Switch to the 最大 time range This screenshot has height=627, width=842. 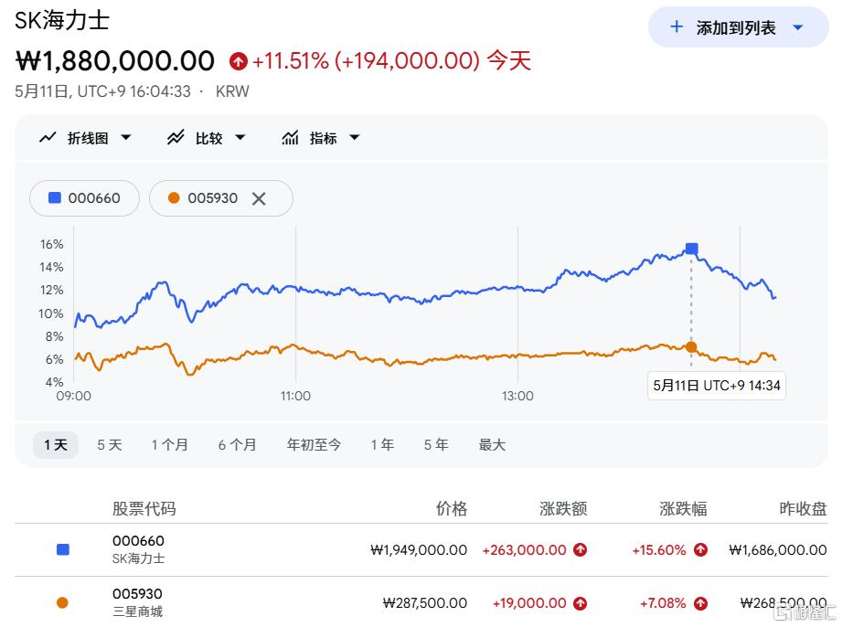point(492,445)
